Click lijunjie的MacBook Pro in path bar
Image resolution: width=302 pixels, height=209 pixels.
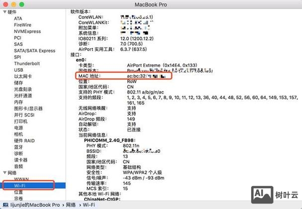tap(35, 205)
